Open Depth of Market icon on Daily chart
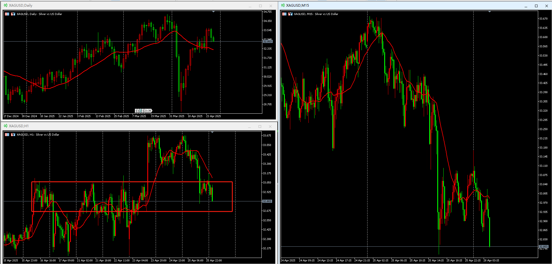Image resolution: width=552 pixels, height=264 pixels. pyautogui.click(x=13, y=14)
